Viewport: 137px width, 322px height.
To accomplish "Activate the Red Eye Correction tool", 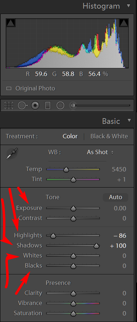I will coord(35,106).
